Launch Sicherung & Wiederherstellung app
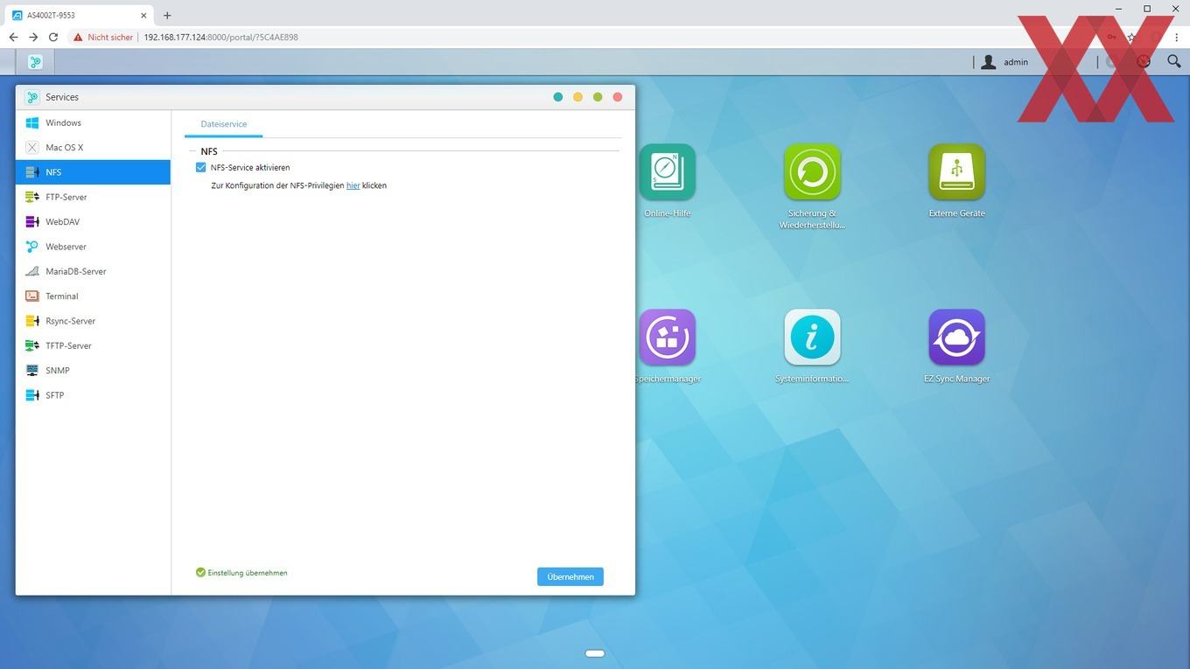Screen dimensions: 1190x669 click(812, 172)
